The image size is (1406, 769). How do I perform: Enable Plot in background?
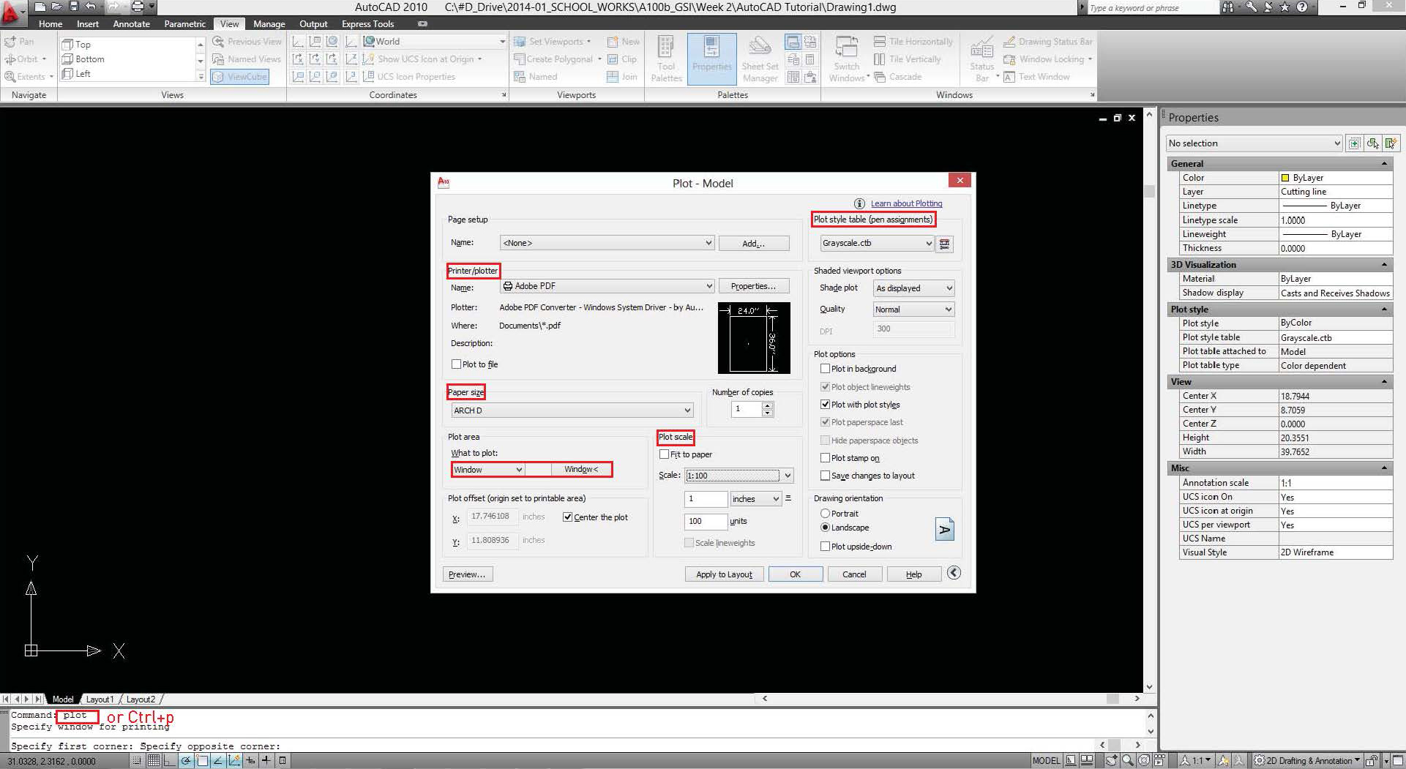[x=825, y=369]
